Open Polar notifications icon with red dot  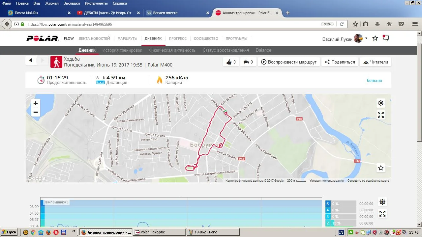[x=386, y=38]
